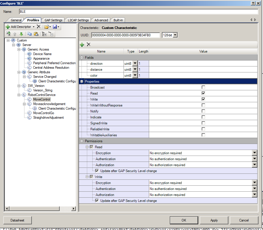Click the D descriptor icon under Service Changed
The image size is (263, 230).
pyautogui.click(x=35, y=81)
